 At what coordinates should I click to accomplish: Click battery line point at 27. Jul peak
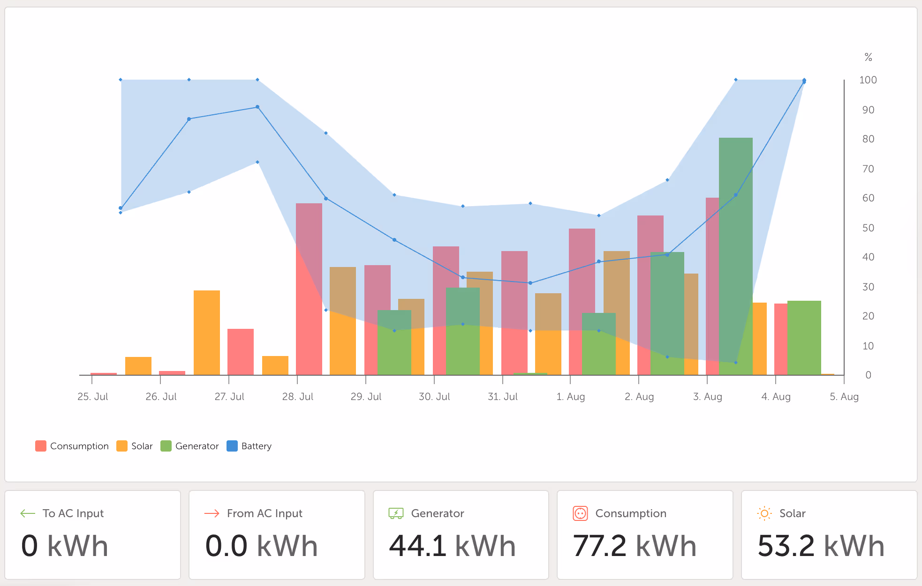(257, 107)
